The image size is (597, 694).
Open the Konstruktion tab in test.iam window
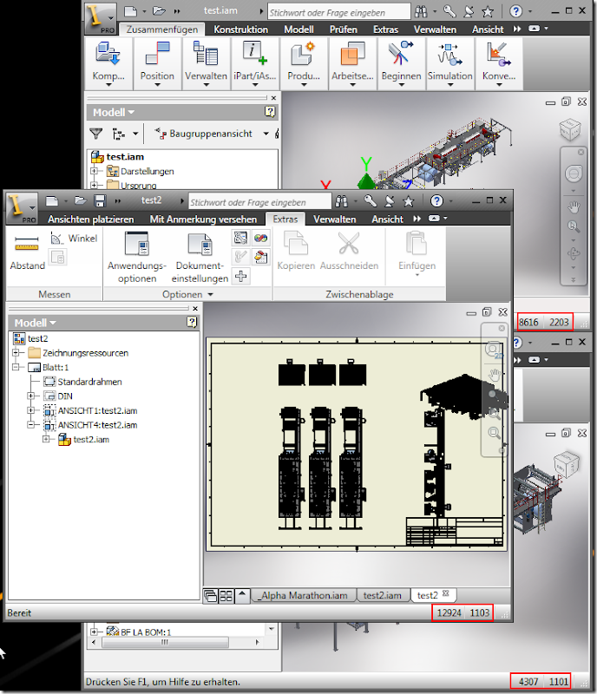point(241,29)
